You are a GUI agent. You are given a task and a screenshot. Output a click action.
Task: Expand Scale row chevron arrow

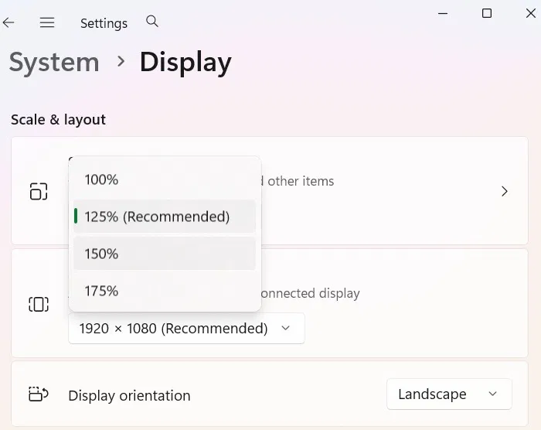click(x=504, y=191)
